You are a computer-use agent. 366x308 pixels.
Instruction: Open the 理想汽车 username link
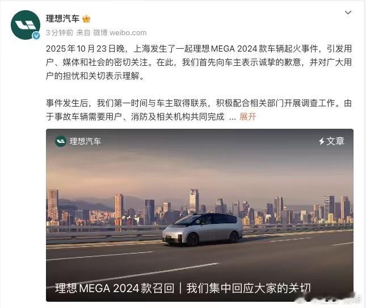(62, 19)
